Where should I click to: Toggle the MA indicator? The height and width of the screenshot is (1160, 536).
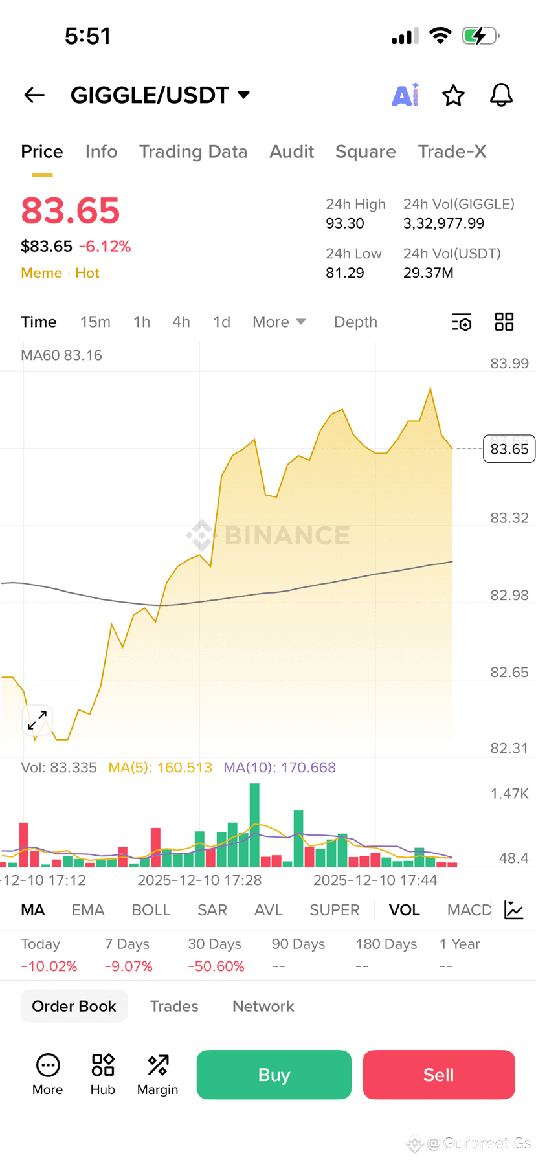(x=33, y=910)
